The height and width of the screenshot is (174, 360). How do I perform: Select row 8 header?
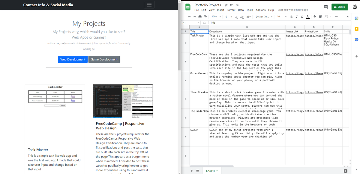coord(185,155)
